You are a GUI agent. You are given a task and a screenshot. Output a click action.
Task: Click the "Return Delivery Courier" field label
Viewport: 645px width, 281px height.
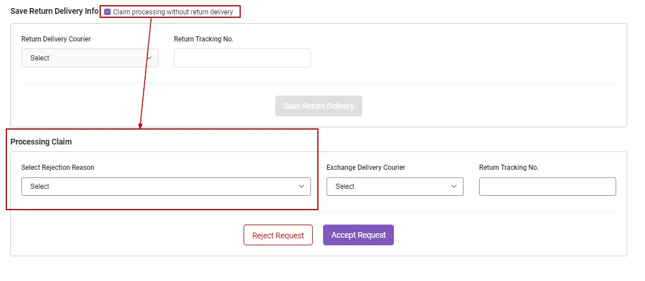point(56,39)
